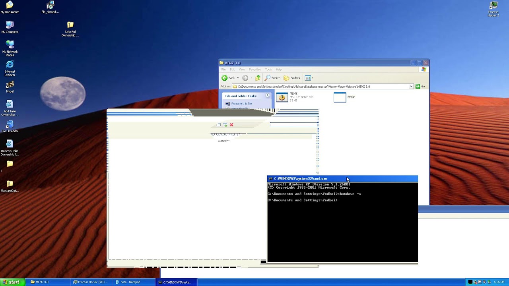The height and width of the screenshot is (286, 509).
Task: Open the File Shredder desktop shortcut
Action: click(x=10, y=126)
